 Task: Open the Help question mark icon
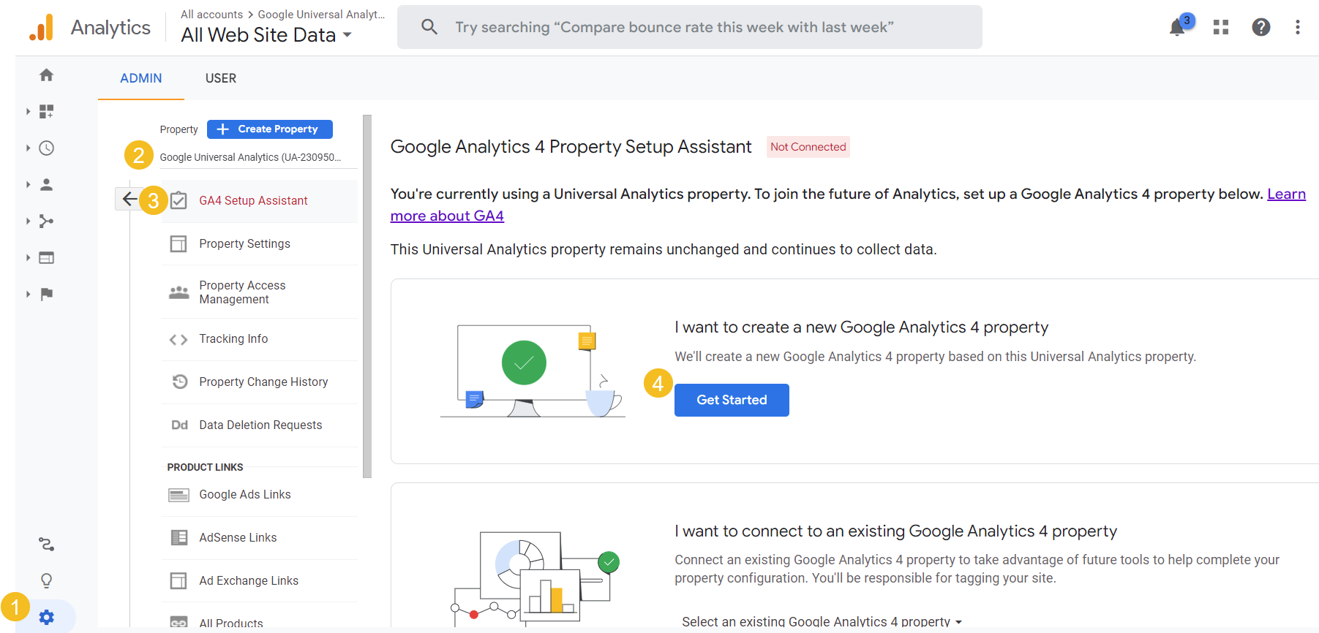pos(1261,27)
